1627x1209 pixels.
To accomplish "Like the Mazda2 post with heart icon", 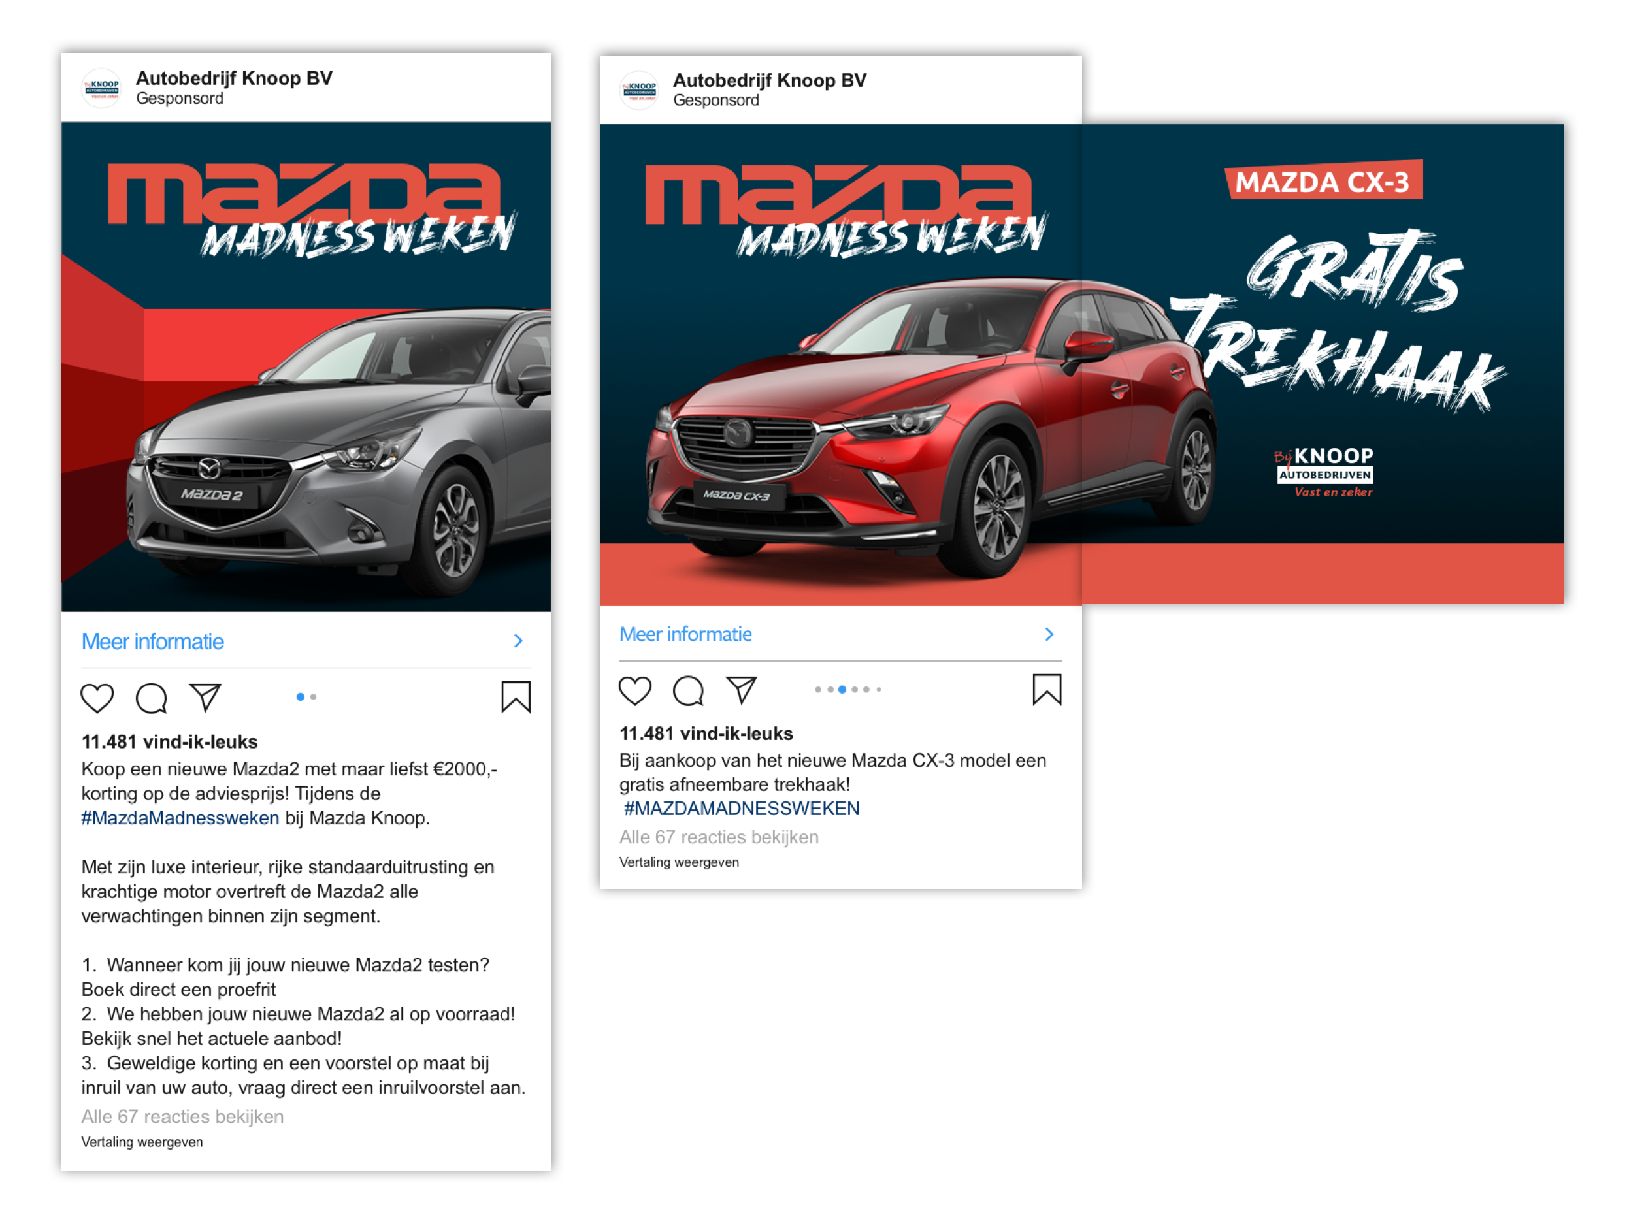I will 97,697.
